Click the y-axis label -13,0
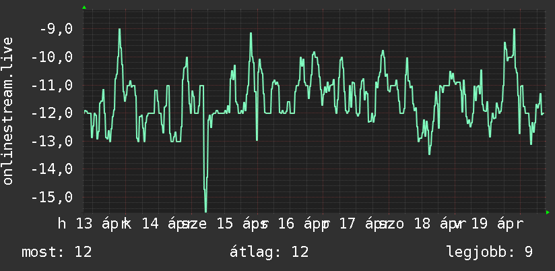 point(53,142)
